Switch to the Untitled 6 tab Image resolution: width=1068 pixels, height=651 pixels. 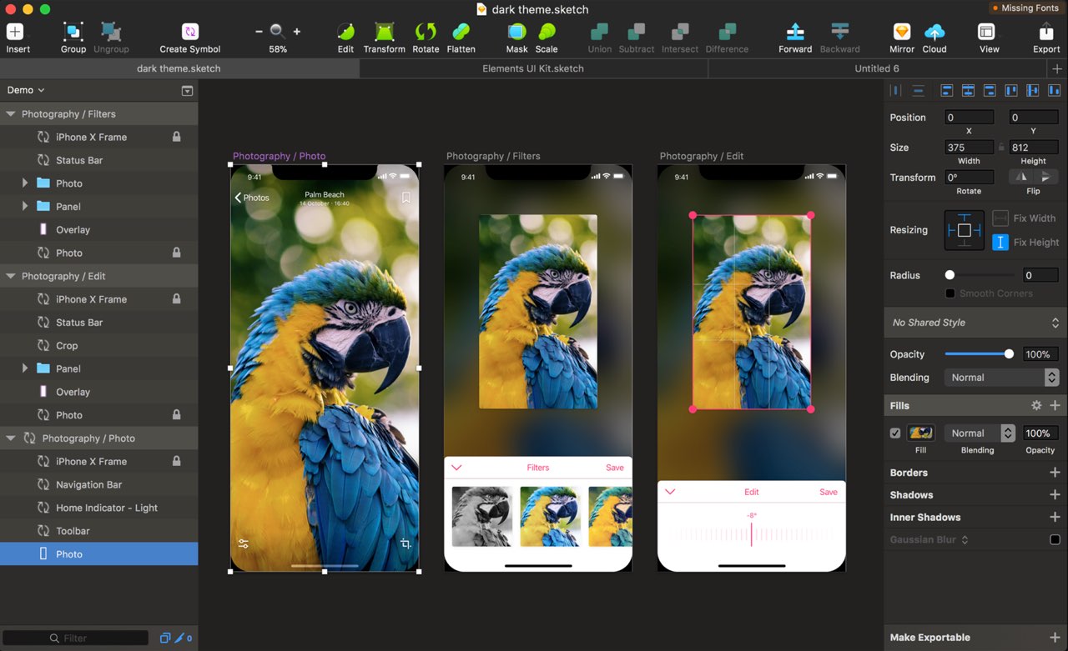coord(877,68)
